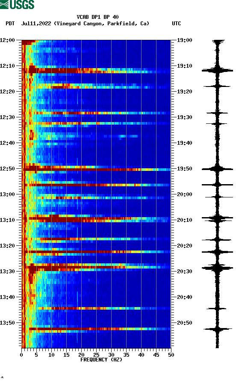
Task: Click the USGS logo
Action: pyautogui.click(x=17, y=5)
